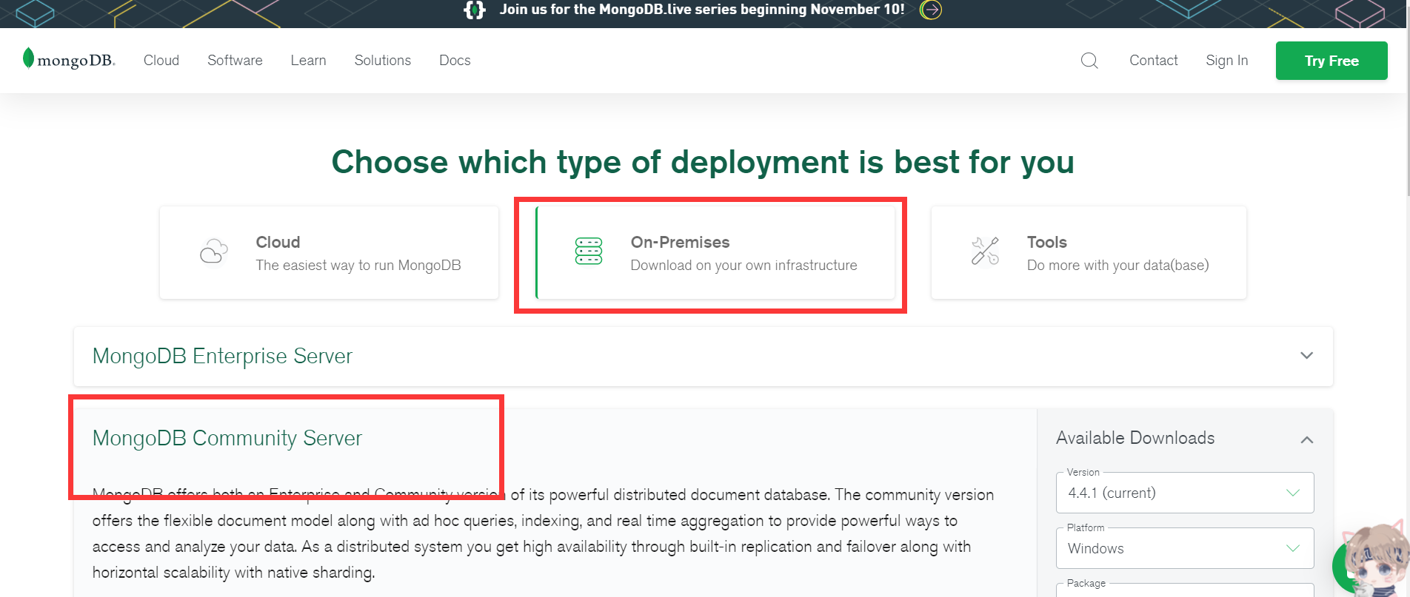The image size is (1410, 597).
Task: Open the Package dropdown
Action: (x=1185, y=590)
